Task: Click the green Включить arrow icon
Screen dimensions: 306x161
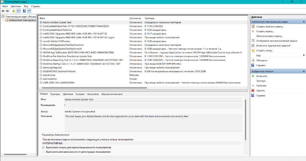Action: click(x=253, y=76)
